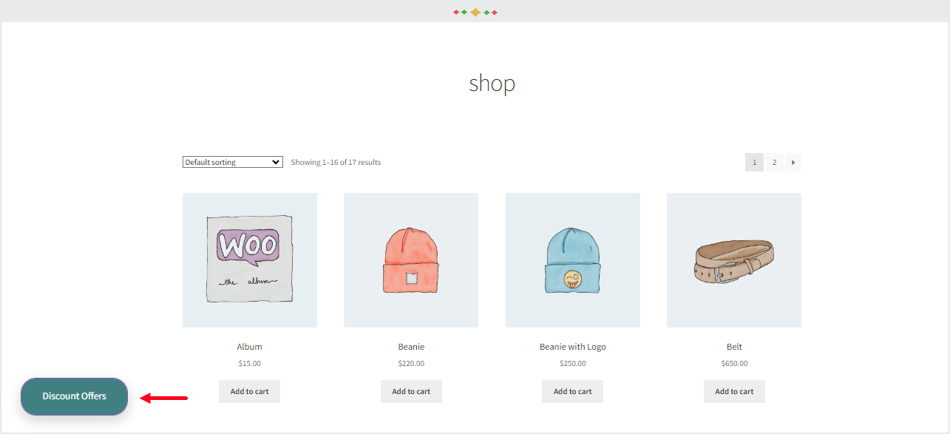Expand the sorting options selector arrow

pyautogui.click(x=276, y=161)
